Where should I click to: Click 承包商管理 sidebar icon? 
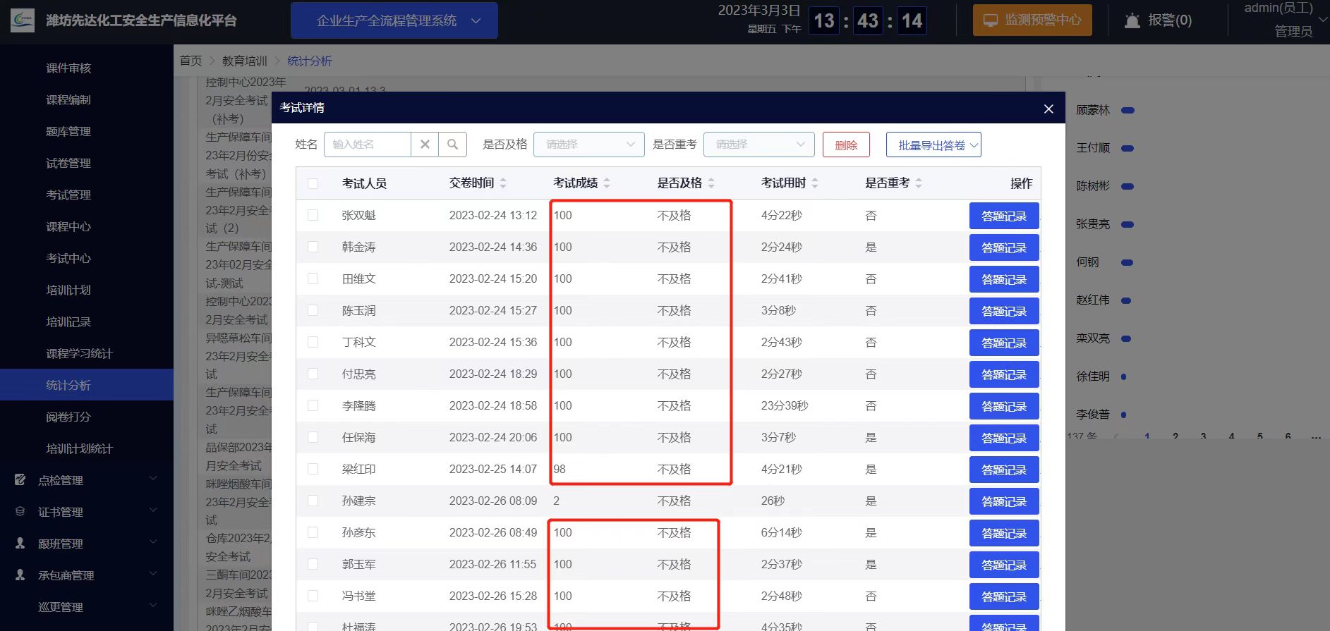20,575
